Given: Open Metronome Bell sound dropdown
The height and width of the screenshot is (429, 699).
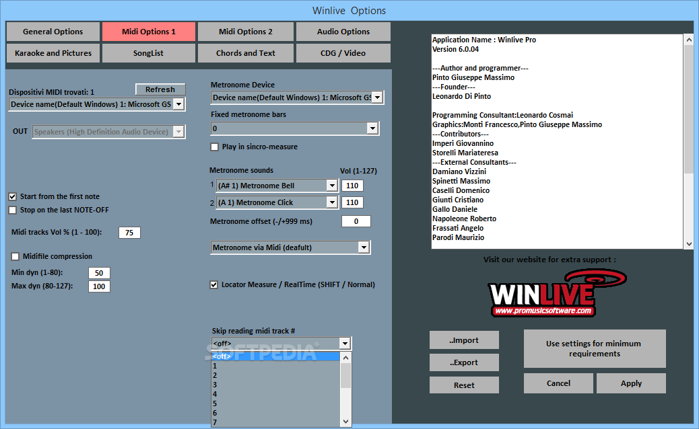Looking at the screenshot, I should pyautogui.click(x=332, y=186).
